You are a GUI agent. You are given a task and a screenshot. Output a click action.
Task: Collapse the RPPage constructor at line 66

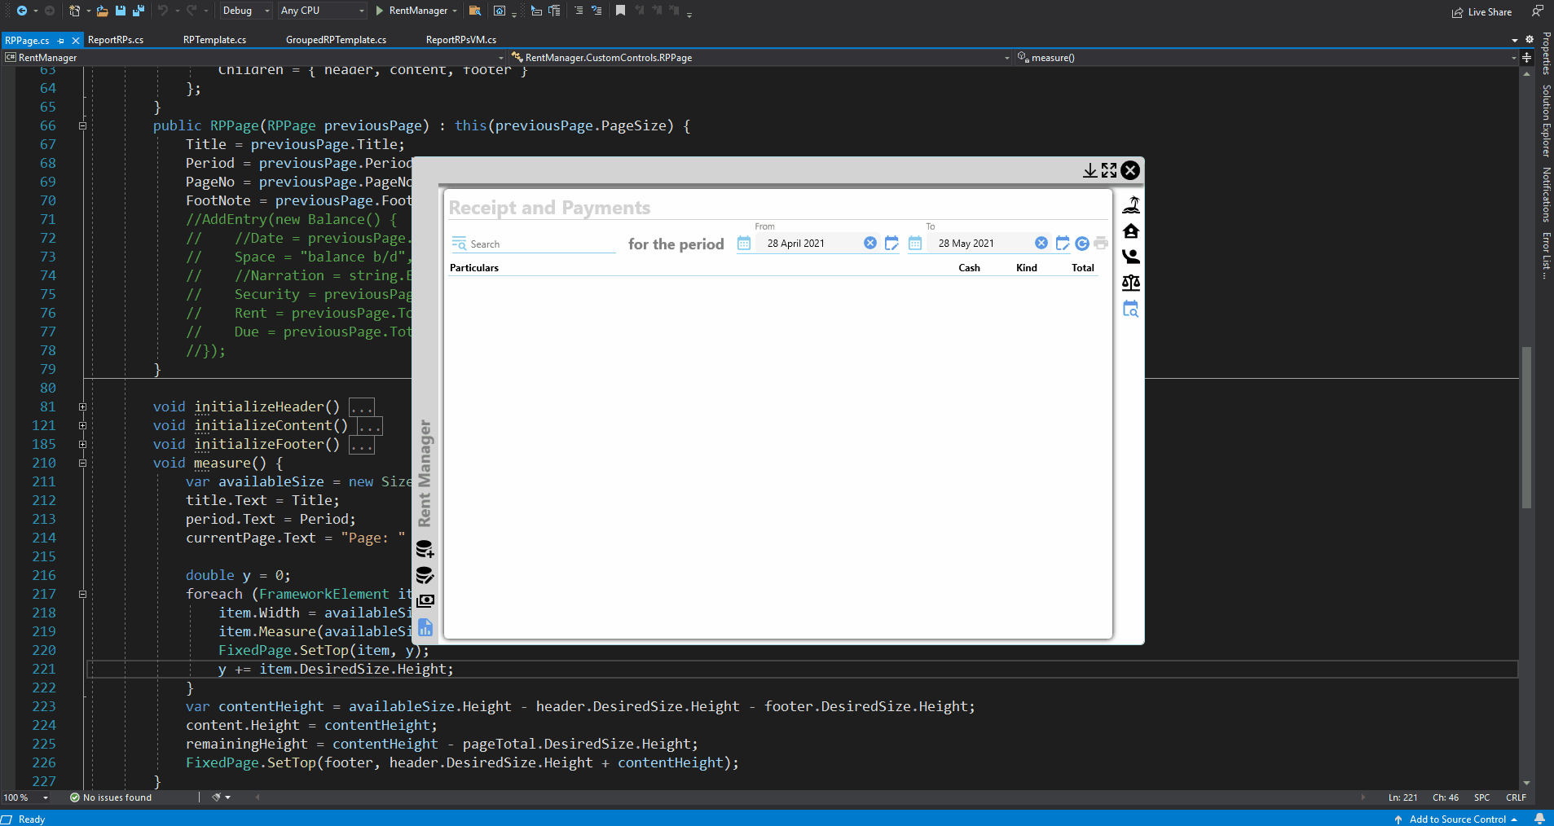[82, 125]
